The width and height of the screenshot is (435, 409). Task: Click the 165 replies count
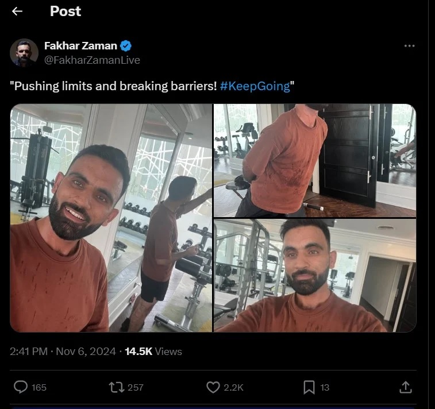coord(39,387)
